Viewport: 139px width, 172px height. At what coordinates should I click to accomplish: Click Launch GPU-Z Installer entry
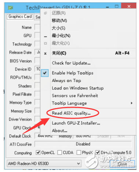click(76, 123)
